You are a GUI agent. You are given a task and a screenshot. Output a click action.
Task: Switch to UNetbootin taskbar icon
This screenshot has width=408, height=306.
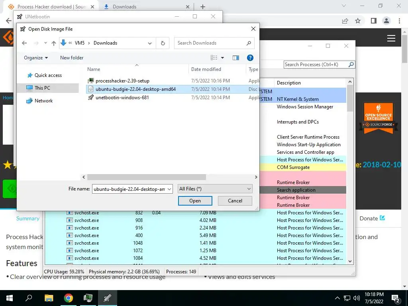[x=108, y=298]
